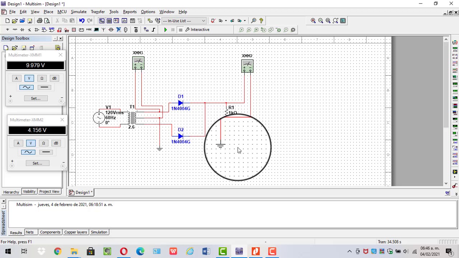
Task: Open Google Chrome from the taskbar
Action: 57,251
